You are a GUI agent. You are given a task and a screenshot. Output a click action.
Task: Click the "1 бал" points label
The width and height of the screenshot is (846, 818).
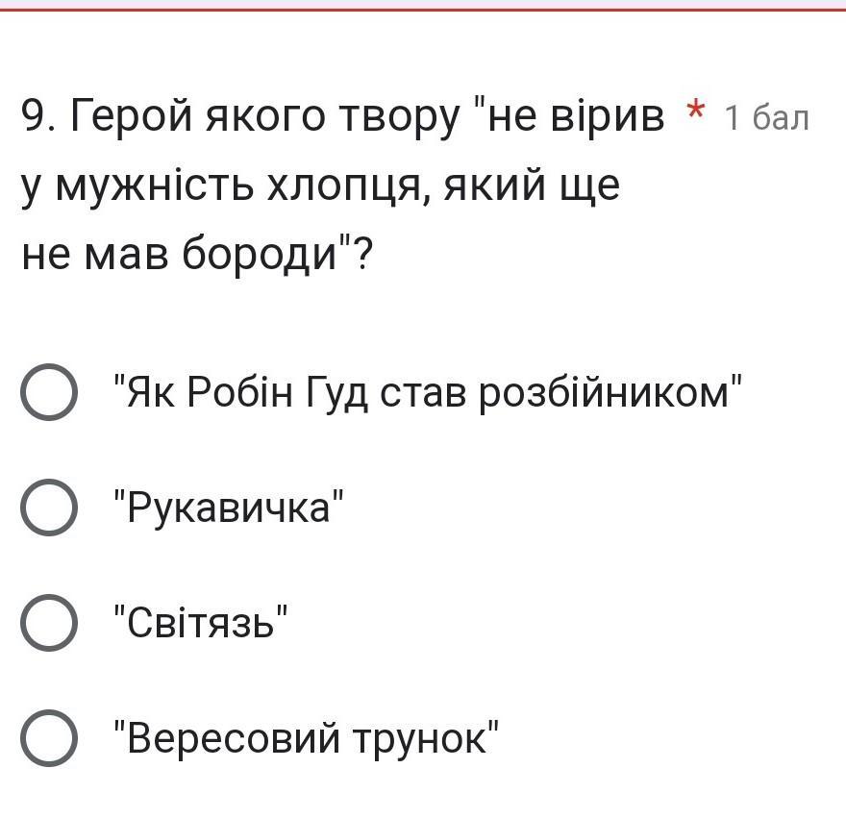[x=767, y=118]
